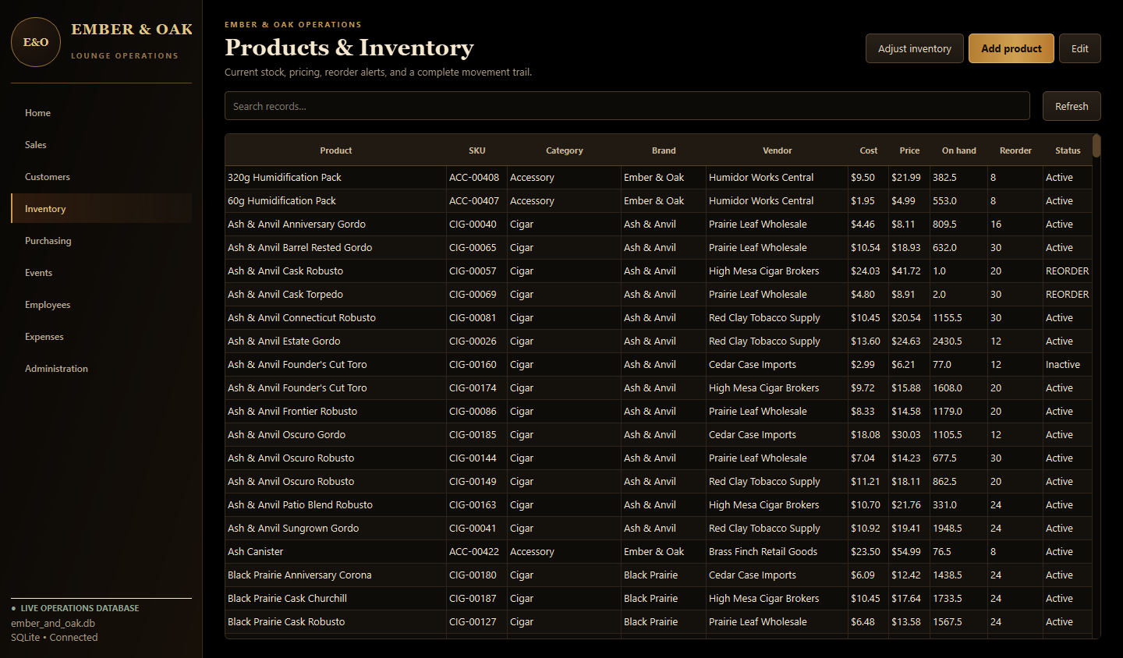Sort by the Cost column header
1123x658 pixels.
click(x=869, y=150)
